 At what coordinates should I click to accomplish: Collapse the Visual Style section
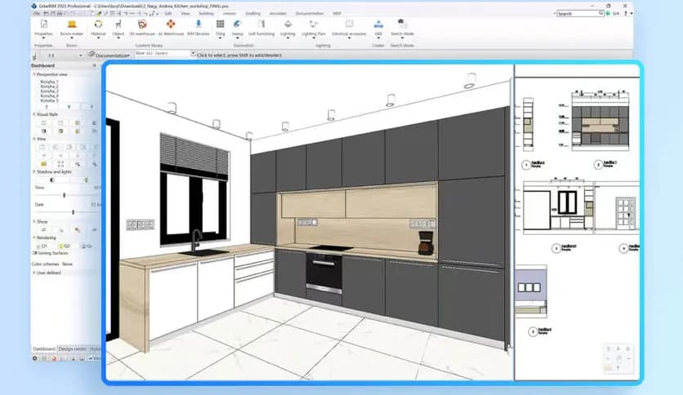pyautogui.click(x=34, y=114)
